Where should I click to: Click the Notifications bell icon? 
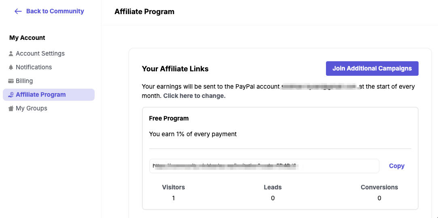click(x=11, y=67)
